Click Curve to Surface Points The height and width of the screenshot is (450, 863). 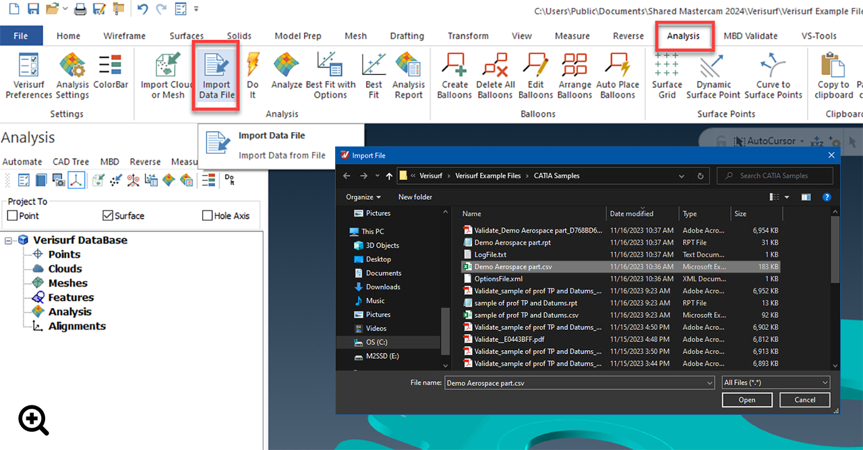pyautogui.click(x=773, y=75)
